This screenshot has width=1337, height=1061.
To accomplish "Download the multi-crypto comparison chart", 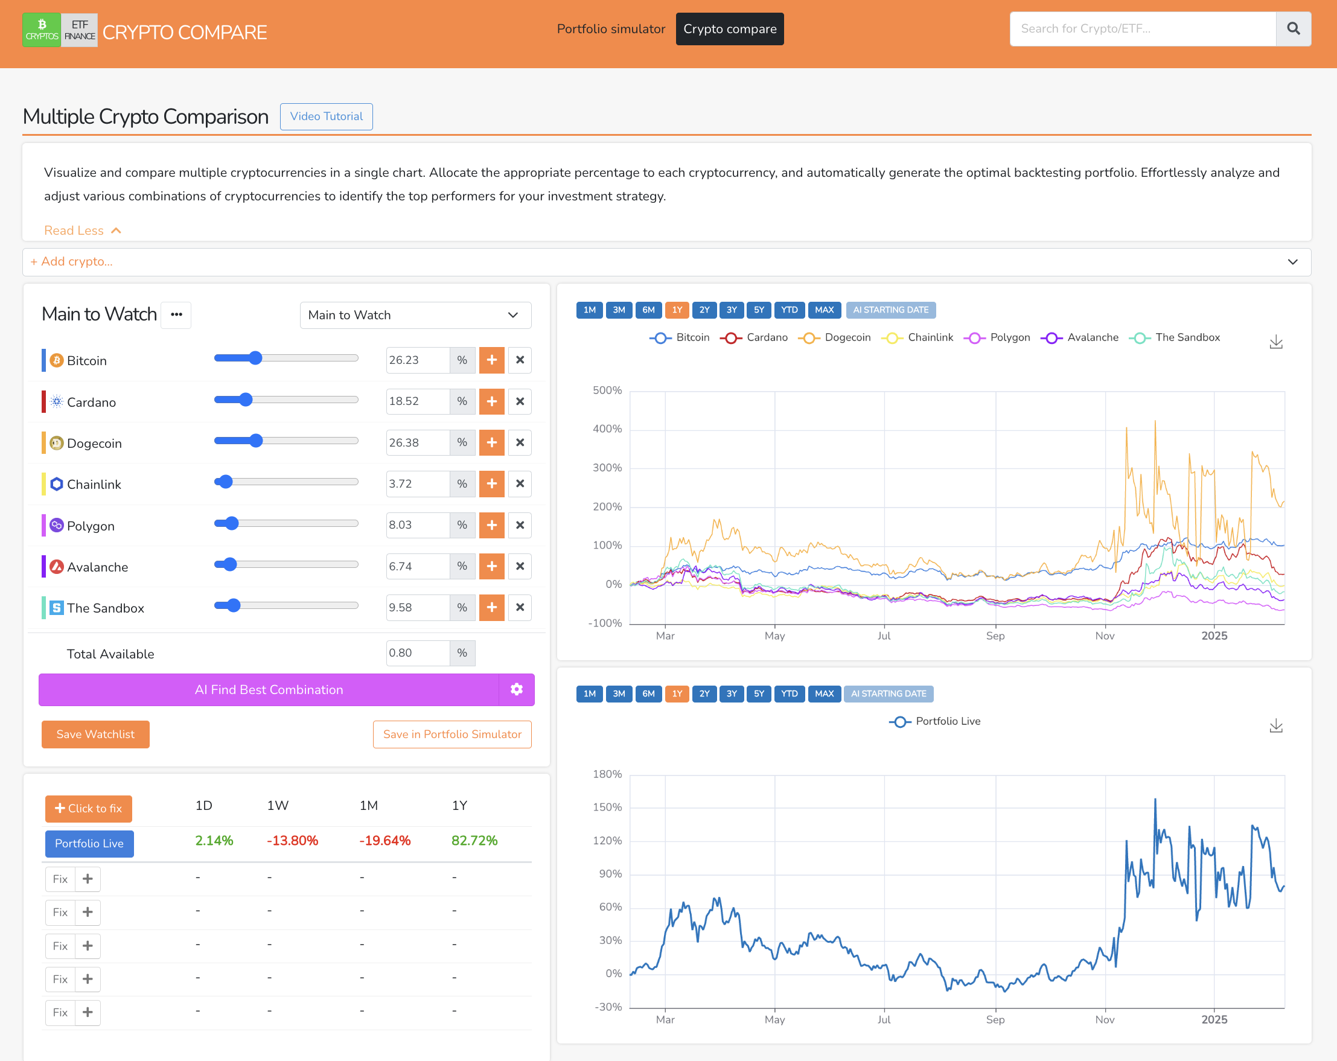I will (x=1275, y=342).
